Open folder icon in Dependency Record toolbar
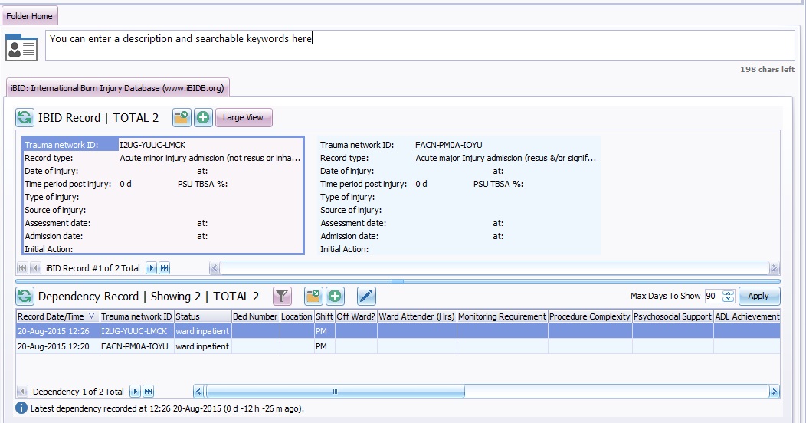The image size is (806, 423). click(313, 297)
